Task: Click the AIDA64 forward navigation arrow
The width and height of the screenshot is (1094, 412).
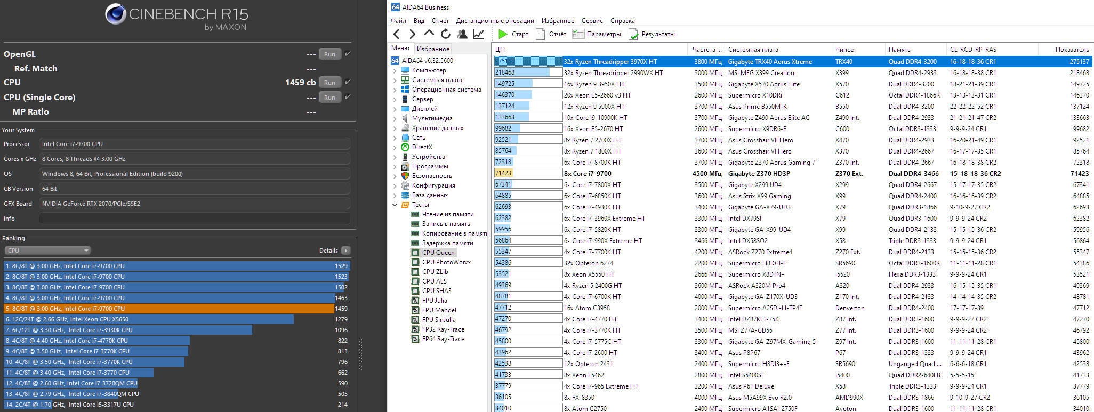Action: tap(412, 34)
